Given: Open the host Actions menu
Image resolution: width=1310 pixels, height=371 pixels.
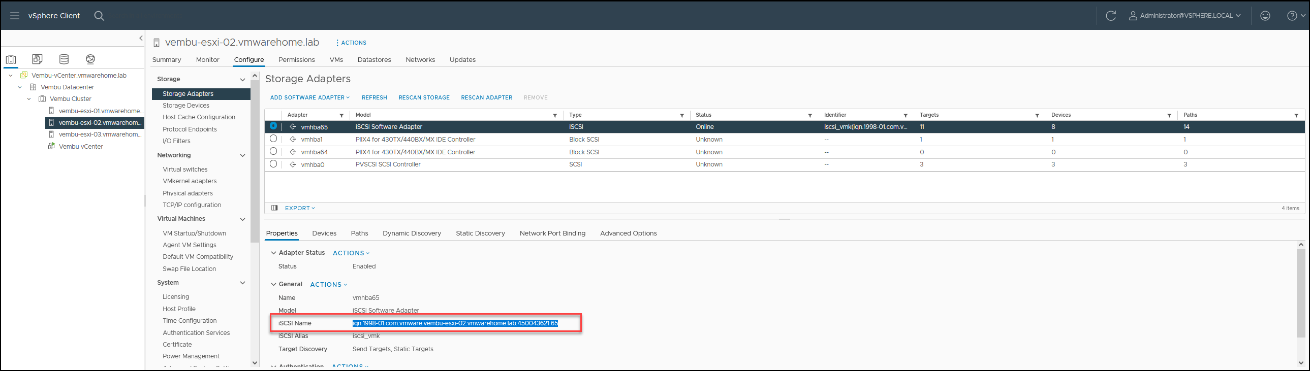Looking at the screenshot, I should (x=352, y=43).
